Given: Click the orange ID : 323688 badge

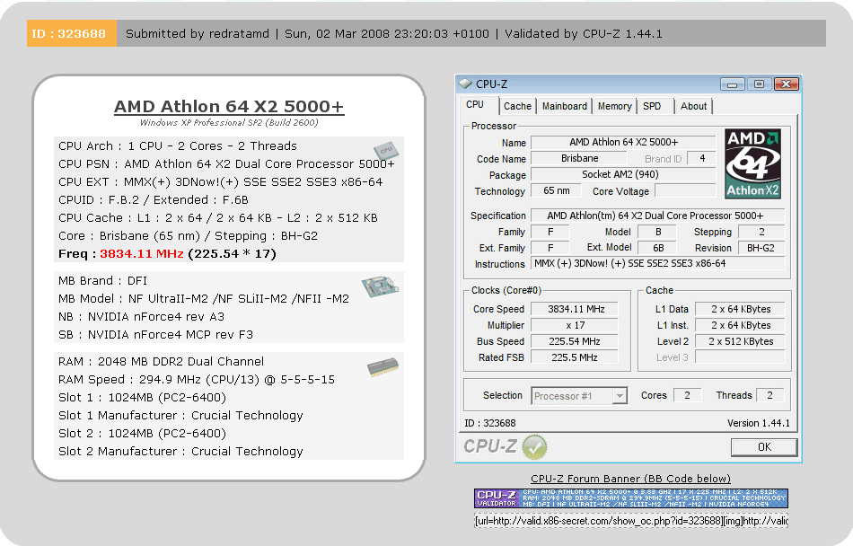Looking at the screenshot, I should (71, 34).
